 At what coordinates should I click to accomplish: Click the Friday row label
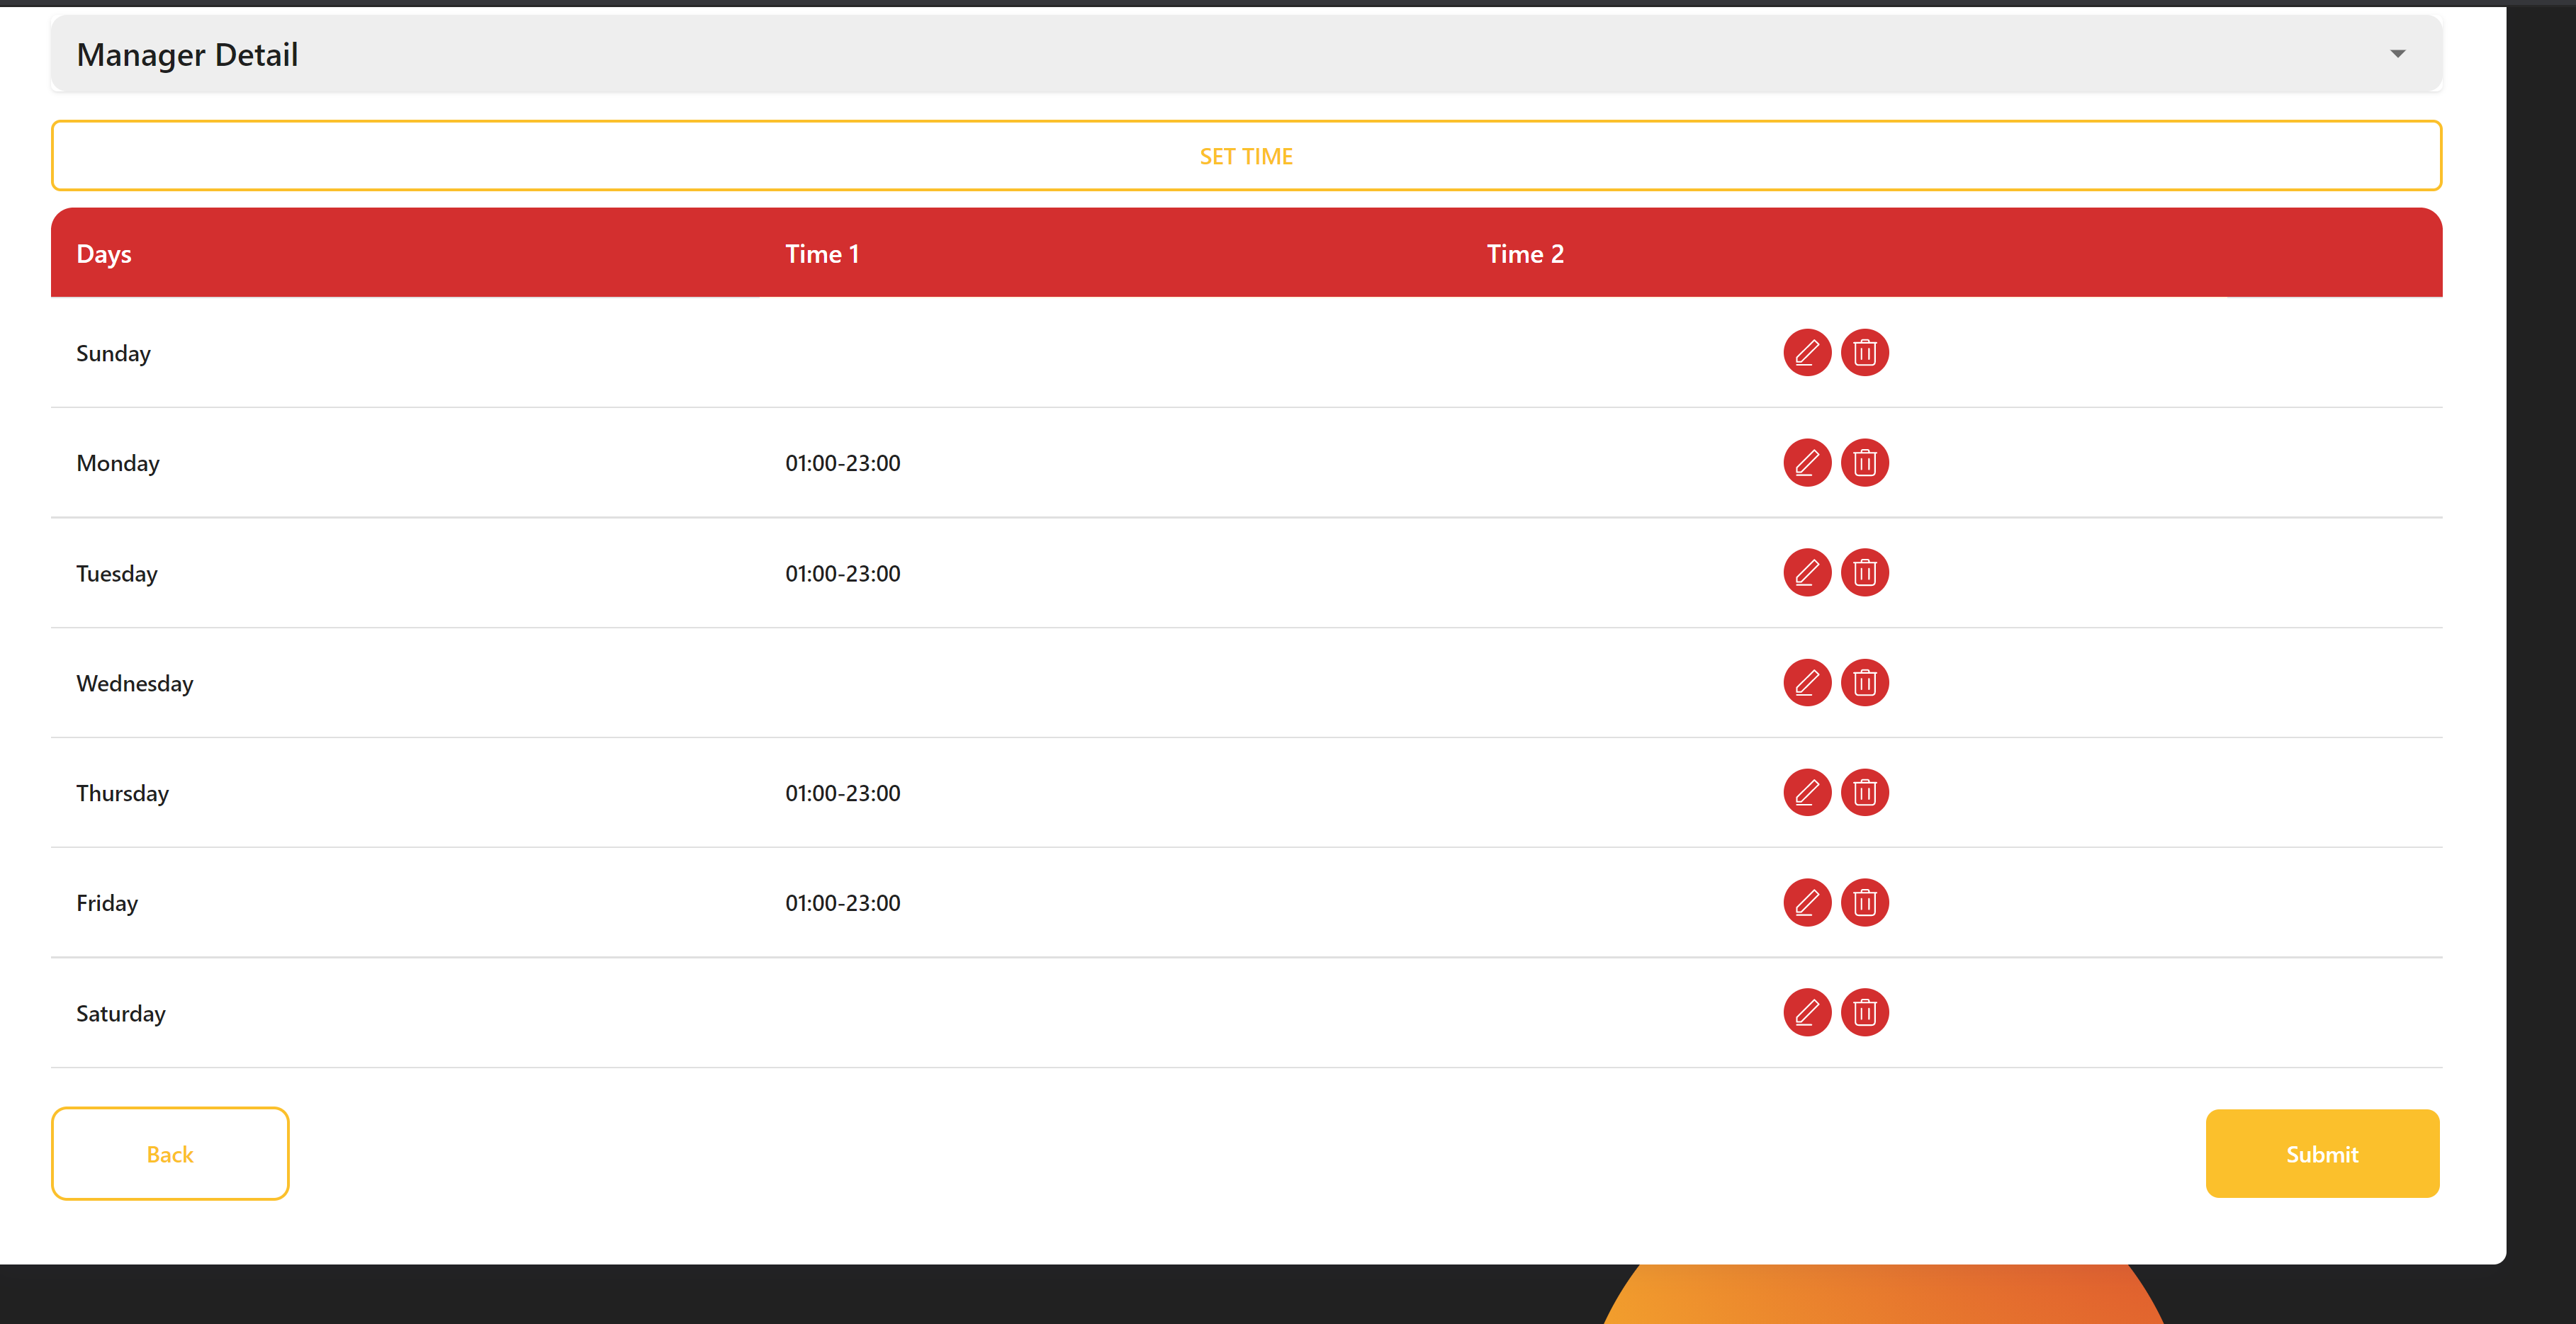point(107,904)
